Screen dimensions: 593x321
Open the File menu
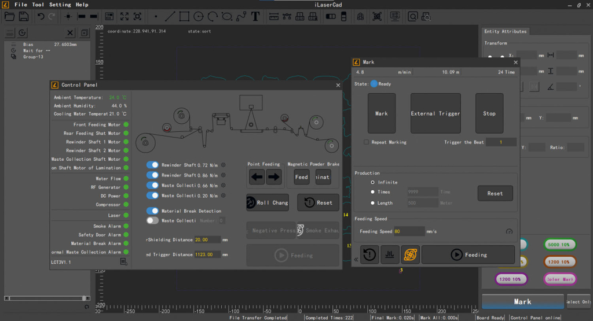coord(21,5)
